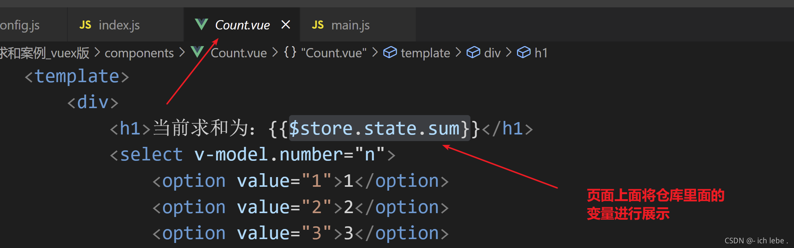Click the v-model.number attribute
Screen dimensions: 794x248
click(x=269, y=155)
